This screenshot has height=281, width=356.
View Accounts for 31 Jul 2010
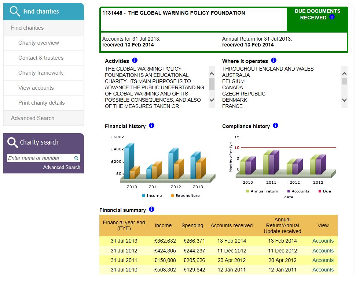point(323,270)
